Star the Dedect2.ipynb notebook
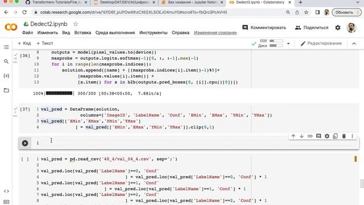 click(76, 24)
